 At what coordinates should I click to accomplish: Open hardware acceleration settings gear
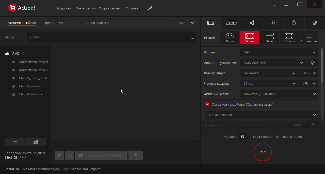tap(313, 63)
